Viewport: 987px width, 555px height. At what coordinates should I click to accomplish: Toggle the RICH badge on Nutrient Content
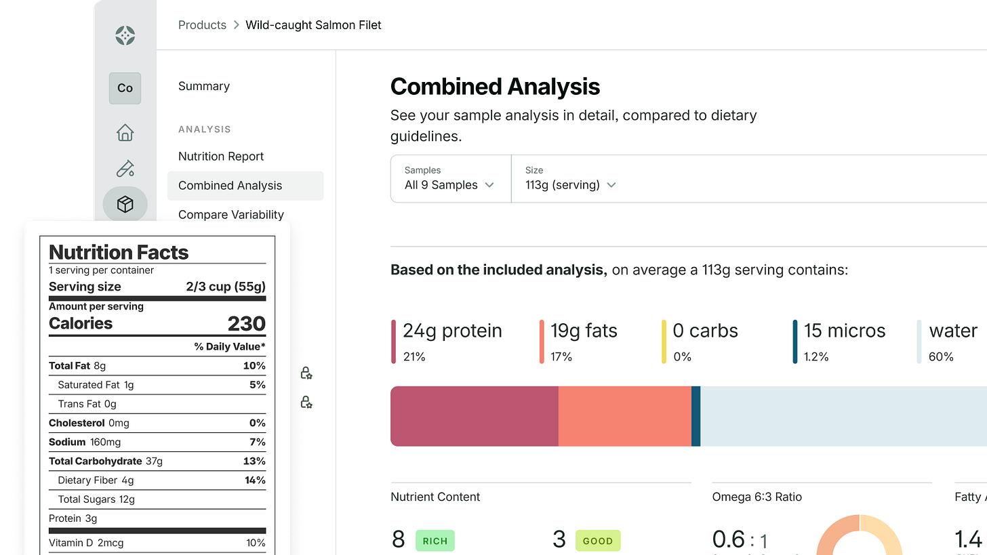tap(435, 541)
